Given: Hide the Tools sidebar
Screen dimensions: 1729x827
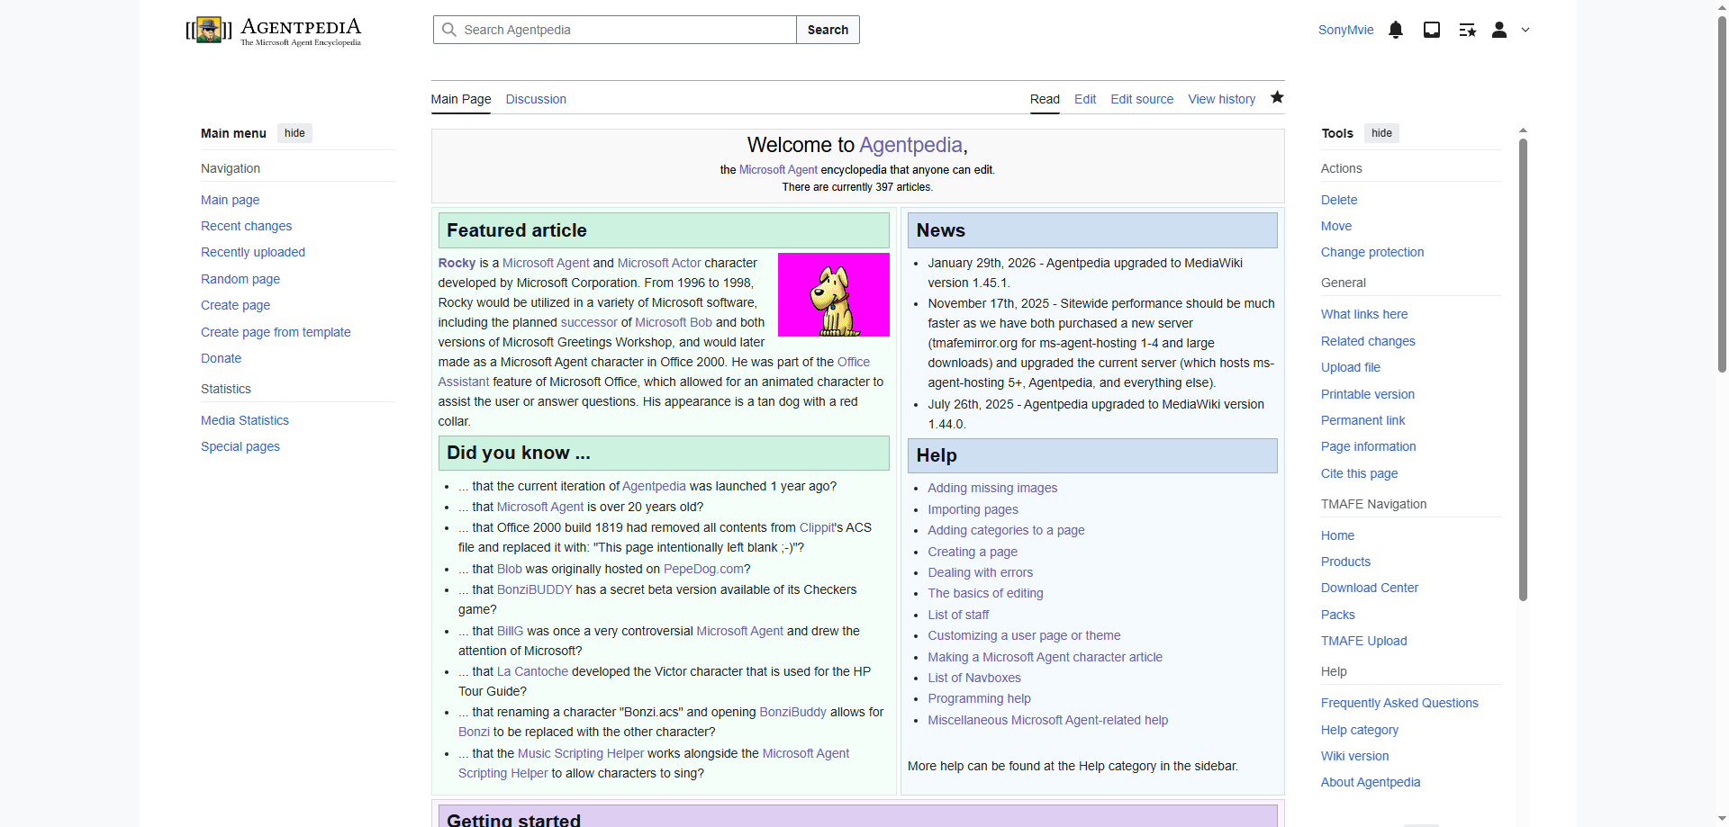Looking at the screenshot, I should [x=1381, y=133].
